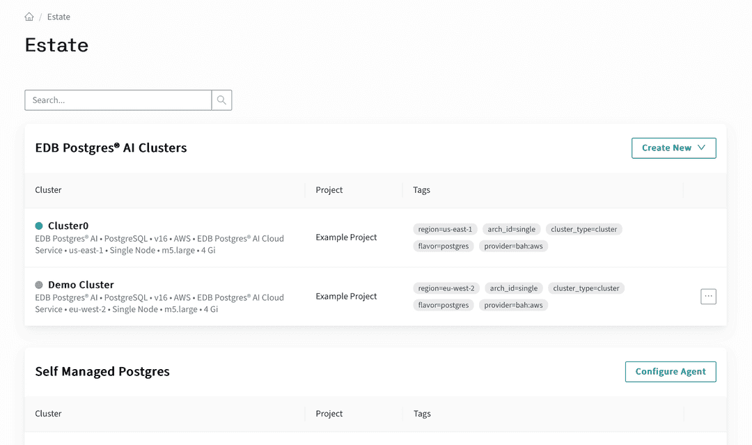This screenshot has width=752, height=445.
Task: Open the Create New dropdown
Action: (673, 148)
